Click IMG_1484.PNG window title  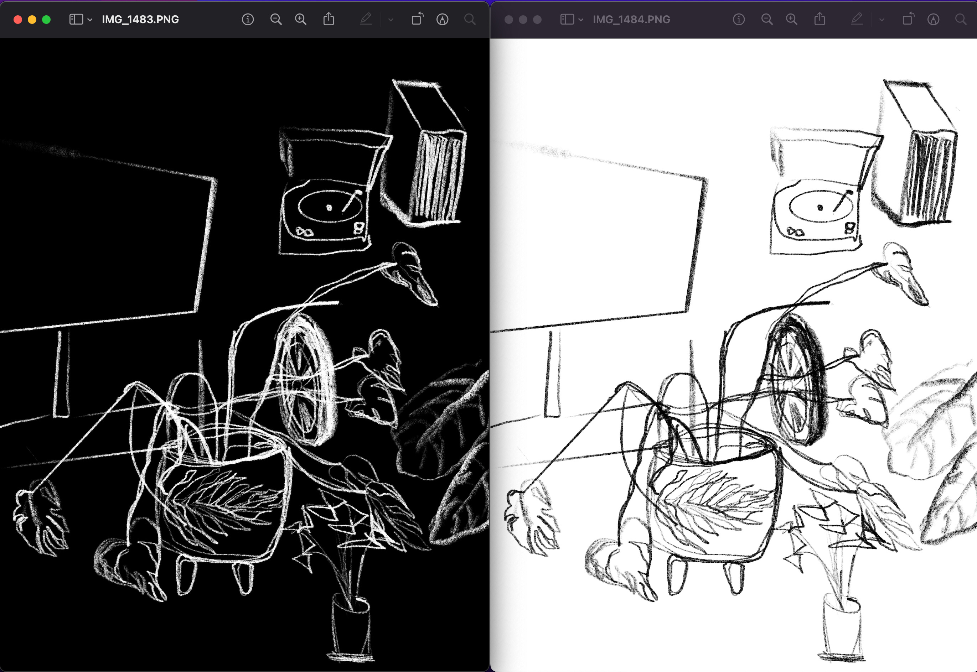pos(631,19)
